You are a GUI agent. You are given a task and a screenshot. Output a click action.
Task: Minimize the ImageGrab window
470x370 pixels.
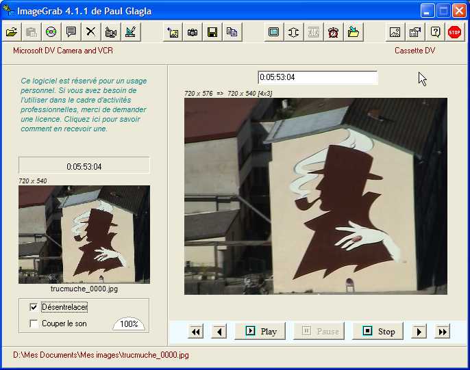428,11
